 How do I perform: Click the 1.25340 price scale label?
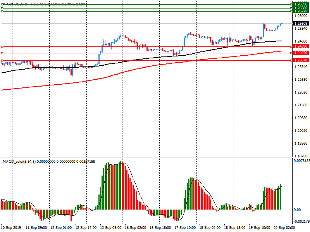tap(301, 29)
